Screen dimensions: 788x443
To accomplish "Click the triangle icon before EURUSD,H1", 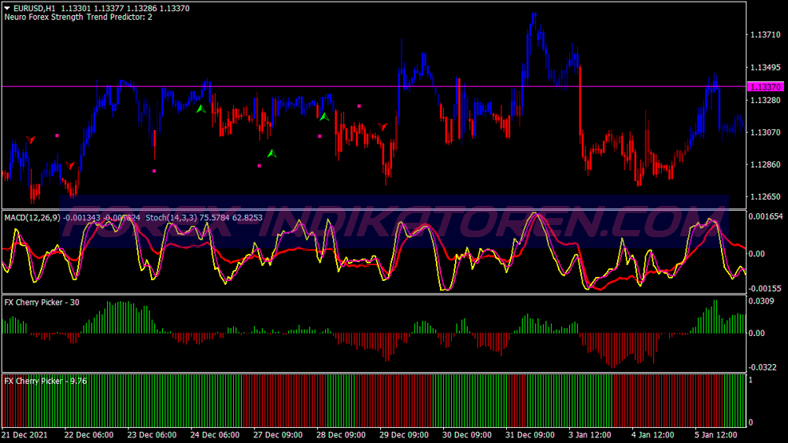I will (7, 8).
